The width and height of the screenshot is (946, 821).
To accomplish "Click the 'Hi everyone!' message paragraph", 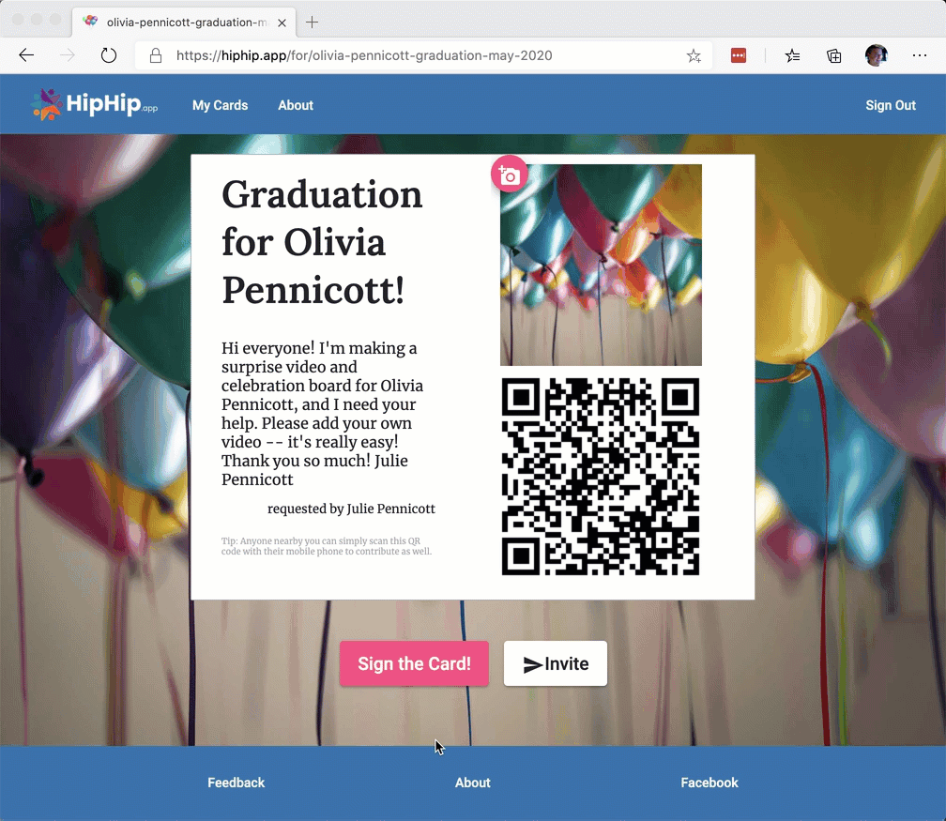I will pos(322,413).
